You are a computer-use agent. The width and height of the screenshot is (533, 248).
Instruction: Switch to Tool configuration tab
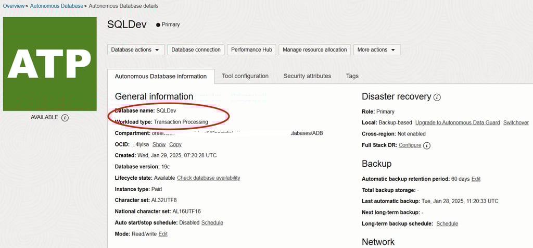tap(245, 76)
